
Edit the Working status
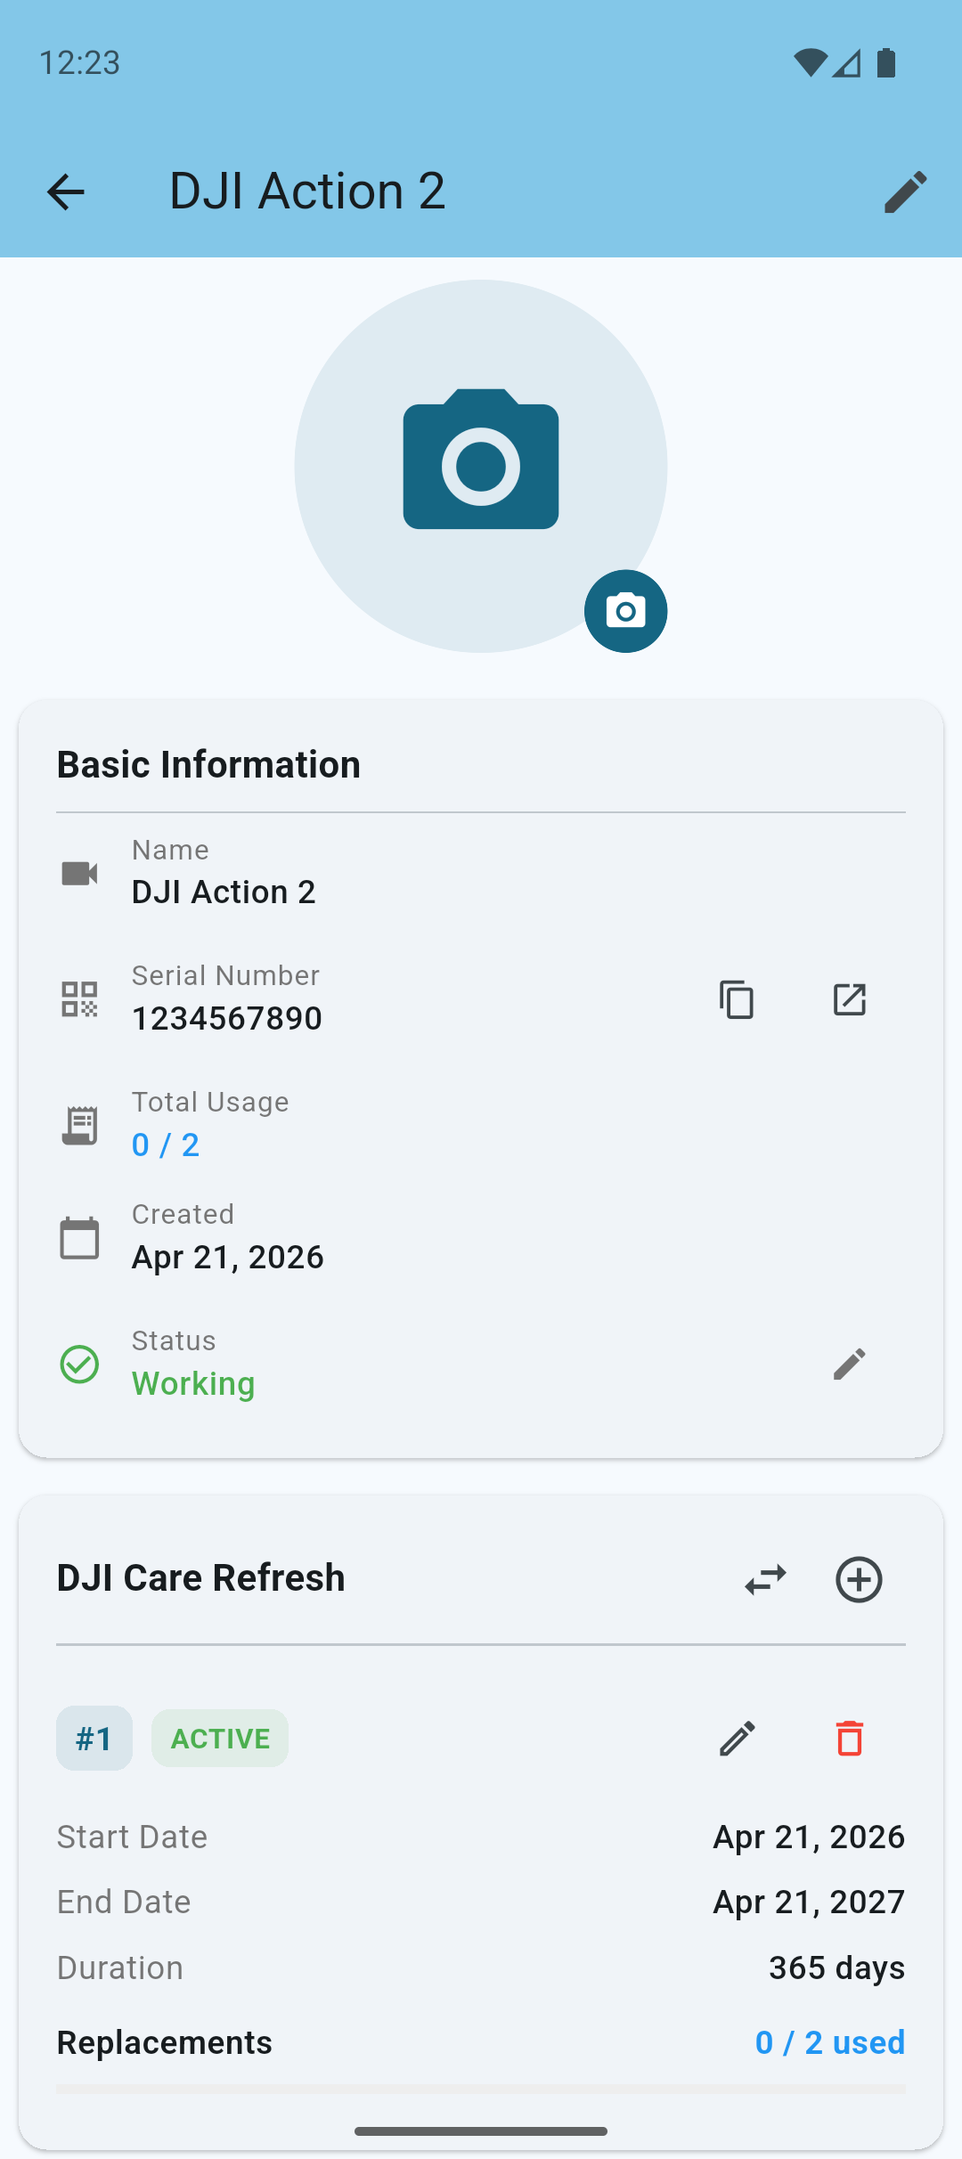click(x=849, y=1364)
